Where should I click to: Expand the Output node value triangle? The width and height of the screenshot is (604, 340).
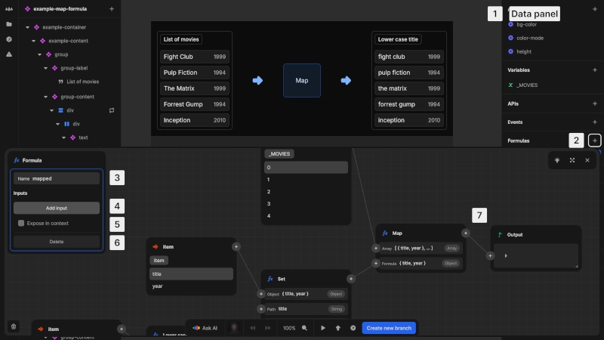[x=506, y=255]
